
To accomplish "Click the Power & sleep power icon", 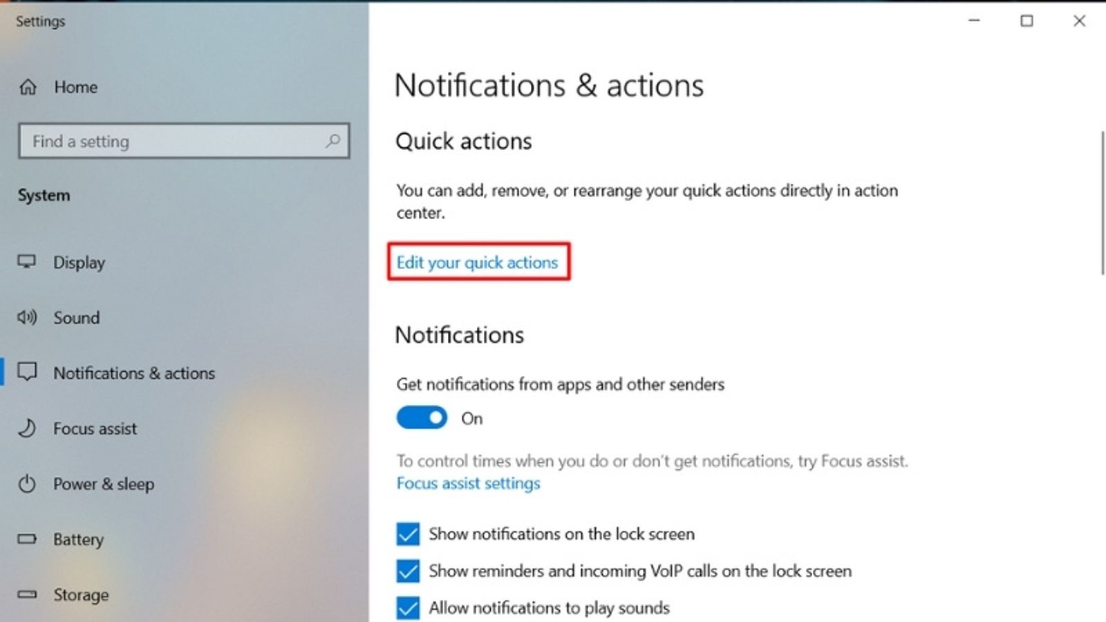I will pos(28,484).
